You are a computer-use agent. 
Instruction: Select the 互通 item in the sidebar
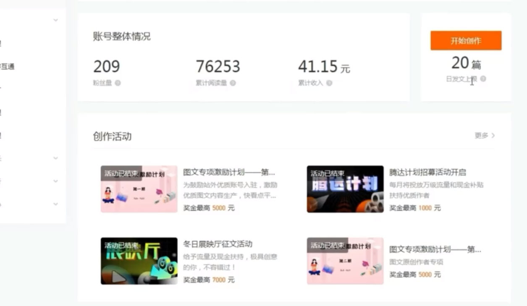8,66
